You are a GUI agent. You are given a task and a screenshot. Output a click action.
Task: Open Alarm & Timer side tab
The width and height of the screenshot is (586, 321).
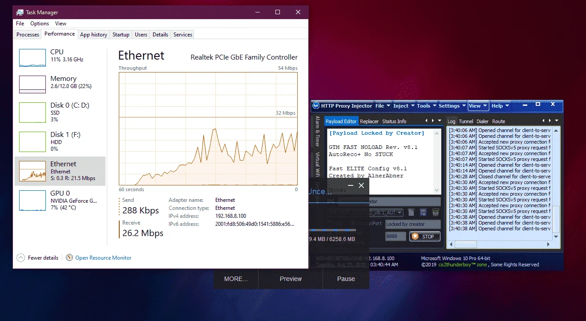pos(317,132)
